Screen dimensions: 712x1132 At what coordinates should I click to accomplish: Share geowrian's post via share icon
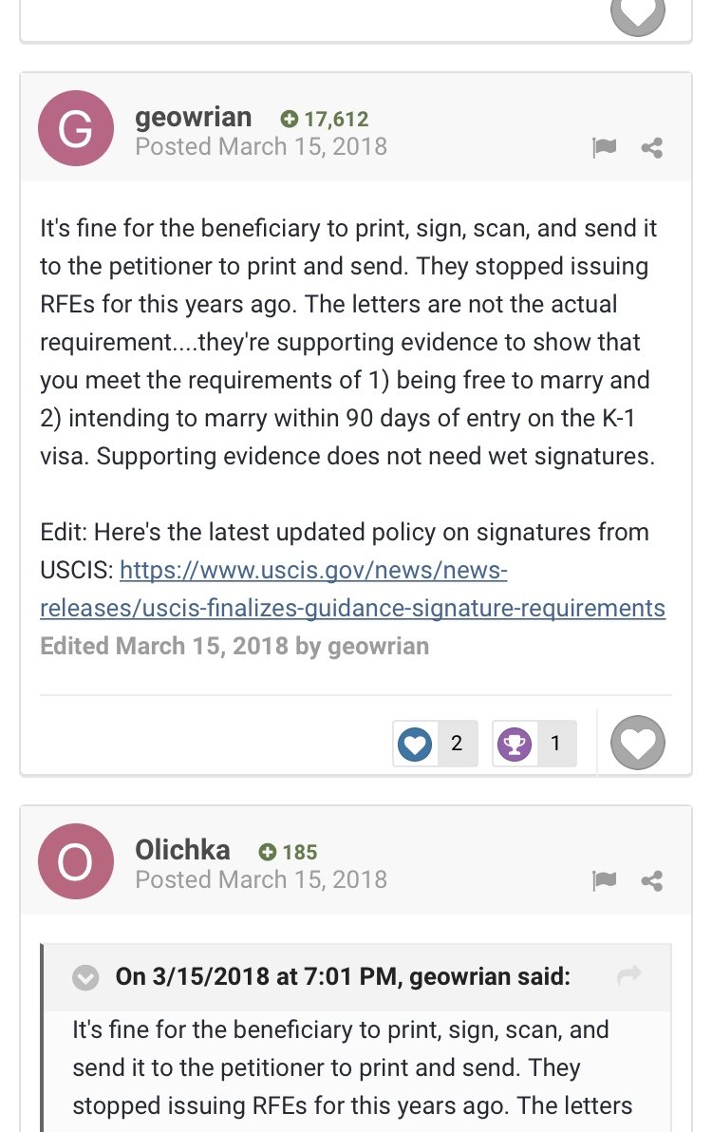pyautogui.click(x=652, y=148)
